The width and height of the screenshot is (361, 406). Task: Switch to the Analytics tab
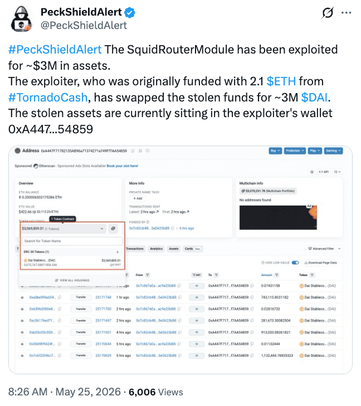click(x=156, y=249)
